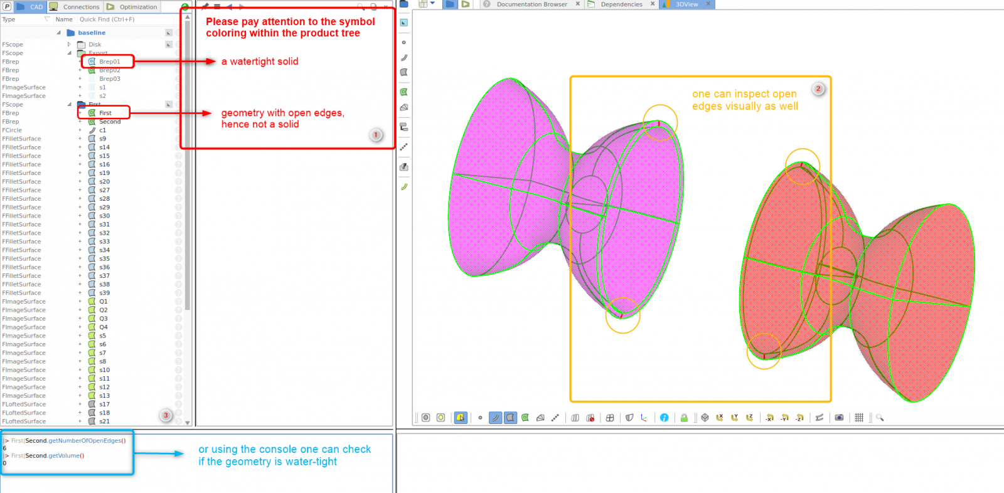Expand the Brep02 tree item
The image size is (1004, 493).
pyautogui.click(x=80, y=70)
